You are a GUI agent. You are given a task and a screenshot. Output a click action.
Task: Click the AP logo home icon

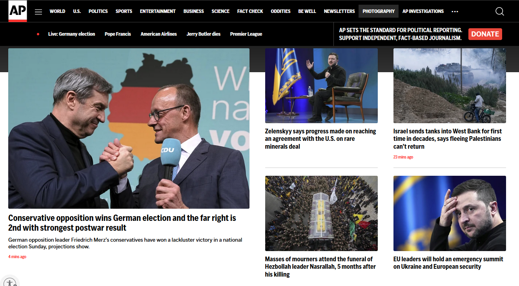pyautogui.click(x=18, y=11)
